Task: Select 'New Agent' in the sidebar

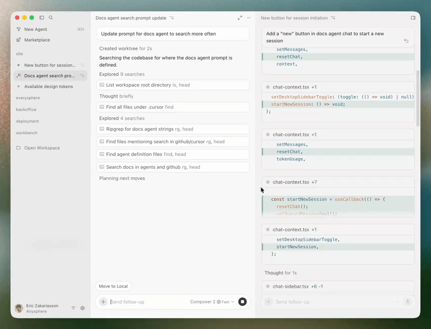Action: coord(50,29)
